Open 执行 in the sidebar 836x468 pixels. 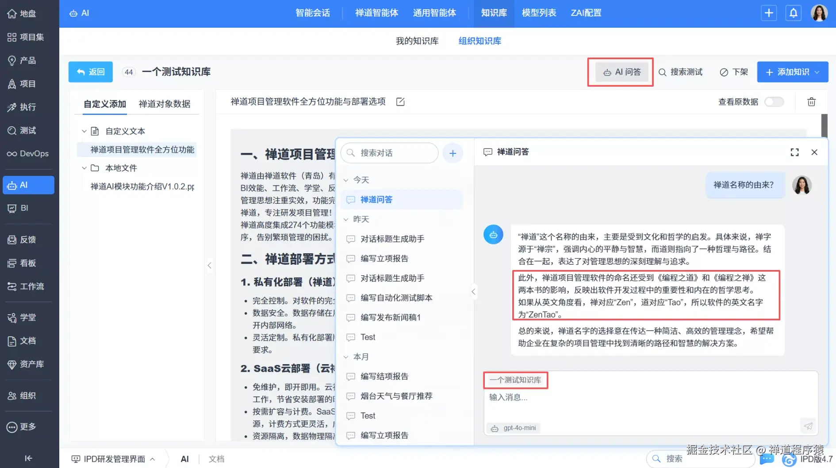point(22,107)
